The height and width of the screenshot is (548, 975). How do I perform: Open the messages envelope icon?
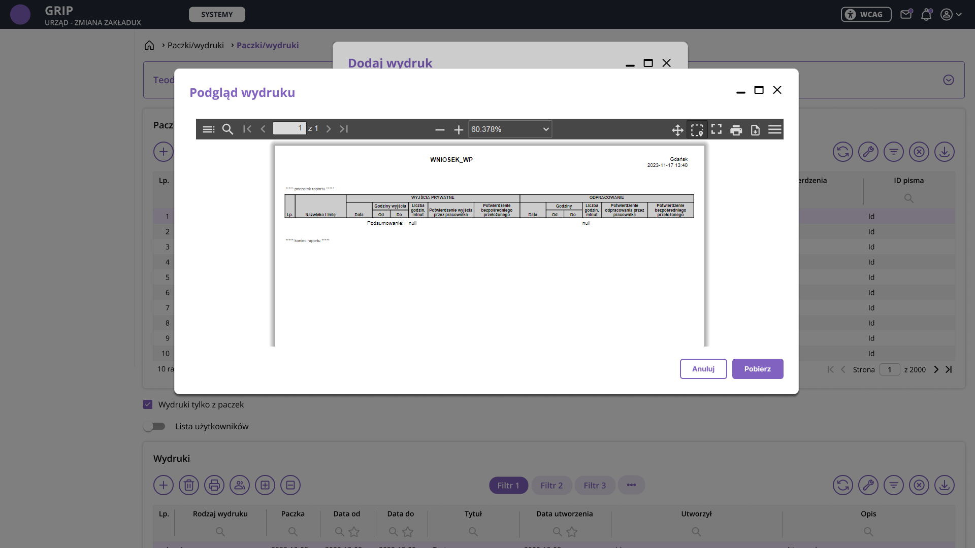(x=906, y=14)
